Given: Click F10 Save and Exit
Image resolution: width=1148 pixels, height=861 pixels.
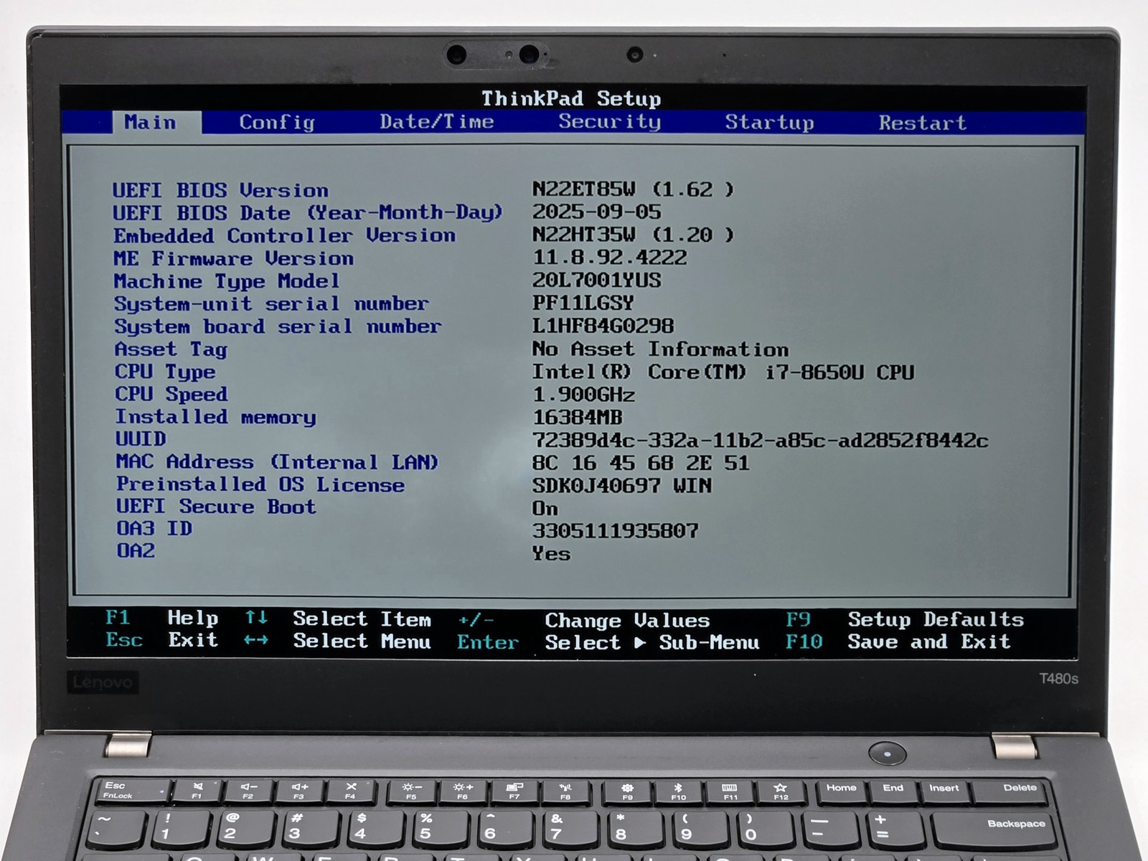Looking at the screenshot, I should coord(898,641).
